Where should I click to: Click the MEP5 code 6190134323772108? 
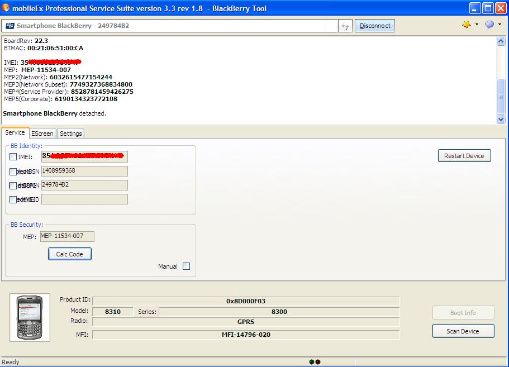click(x=86, y=99)
